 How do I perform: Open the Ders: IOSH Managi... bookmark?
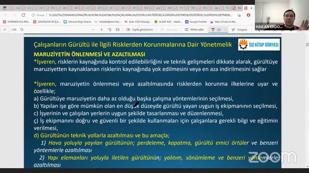(138, 22)
